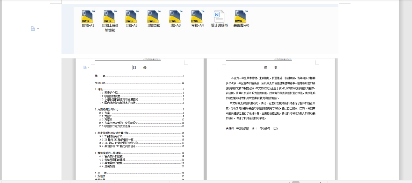Viewport: 412px width, 183px height.
Task: Select the II轴齿轮 DWG file icon
Action: tap(153, 16)
